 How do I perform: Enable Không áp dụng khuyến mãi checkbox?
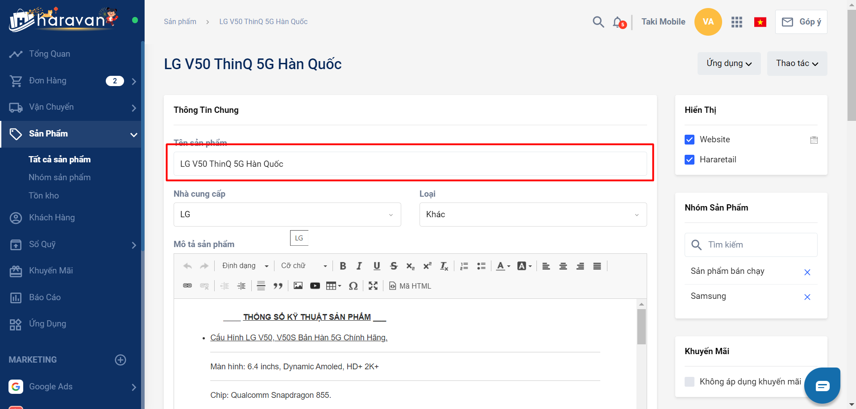click(690, 382)
